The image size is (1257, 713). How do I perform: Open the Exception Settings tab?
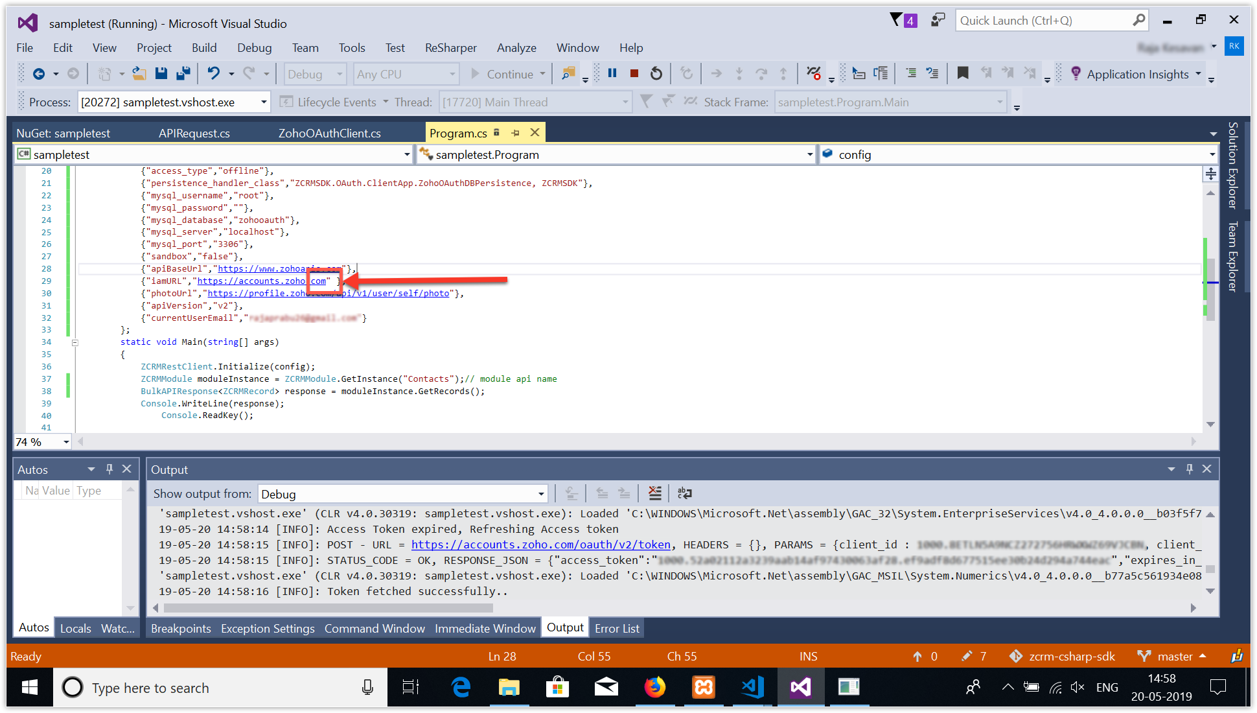click(268, 628)
